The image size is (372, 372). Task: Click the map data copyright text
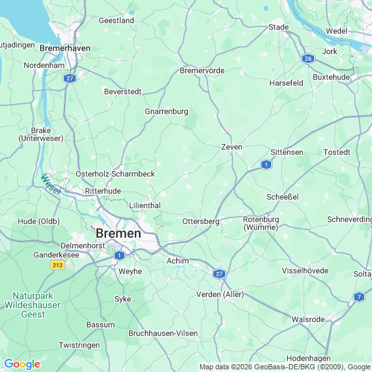(286, 367)
